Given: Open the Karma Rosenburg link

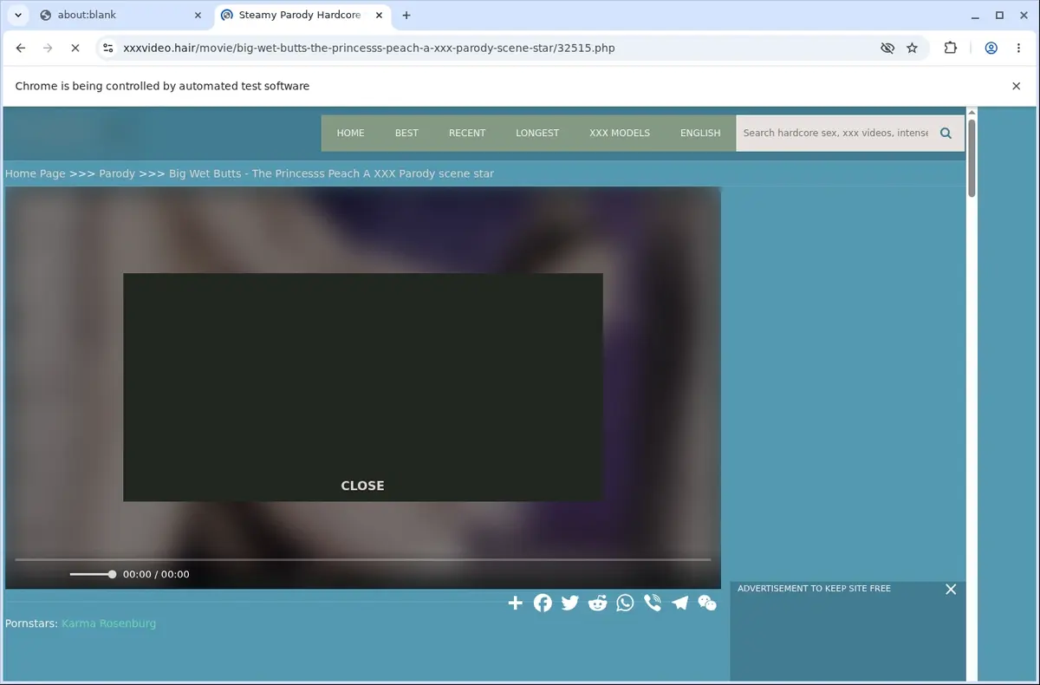Looking at the screenshot, I should pos(108,623).
